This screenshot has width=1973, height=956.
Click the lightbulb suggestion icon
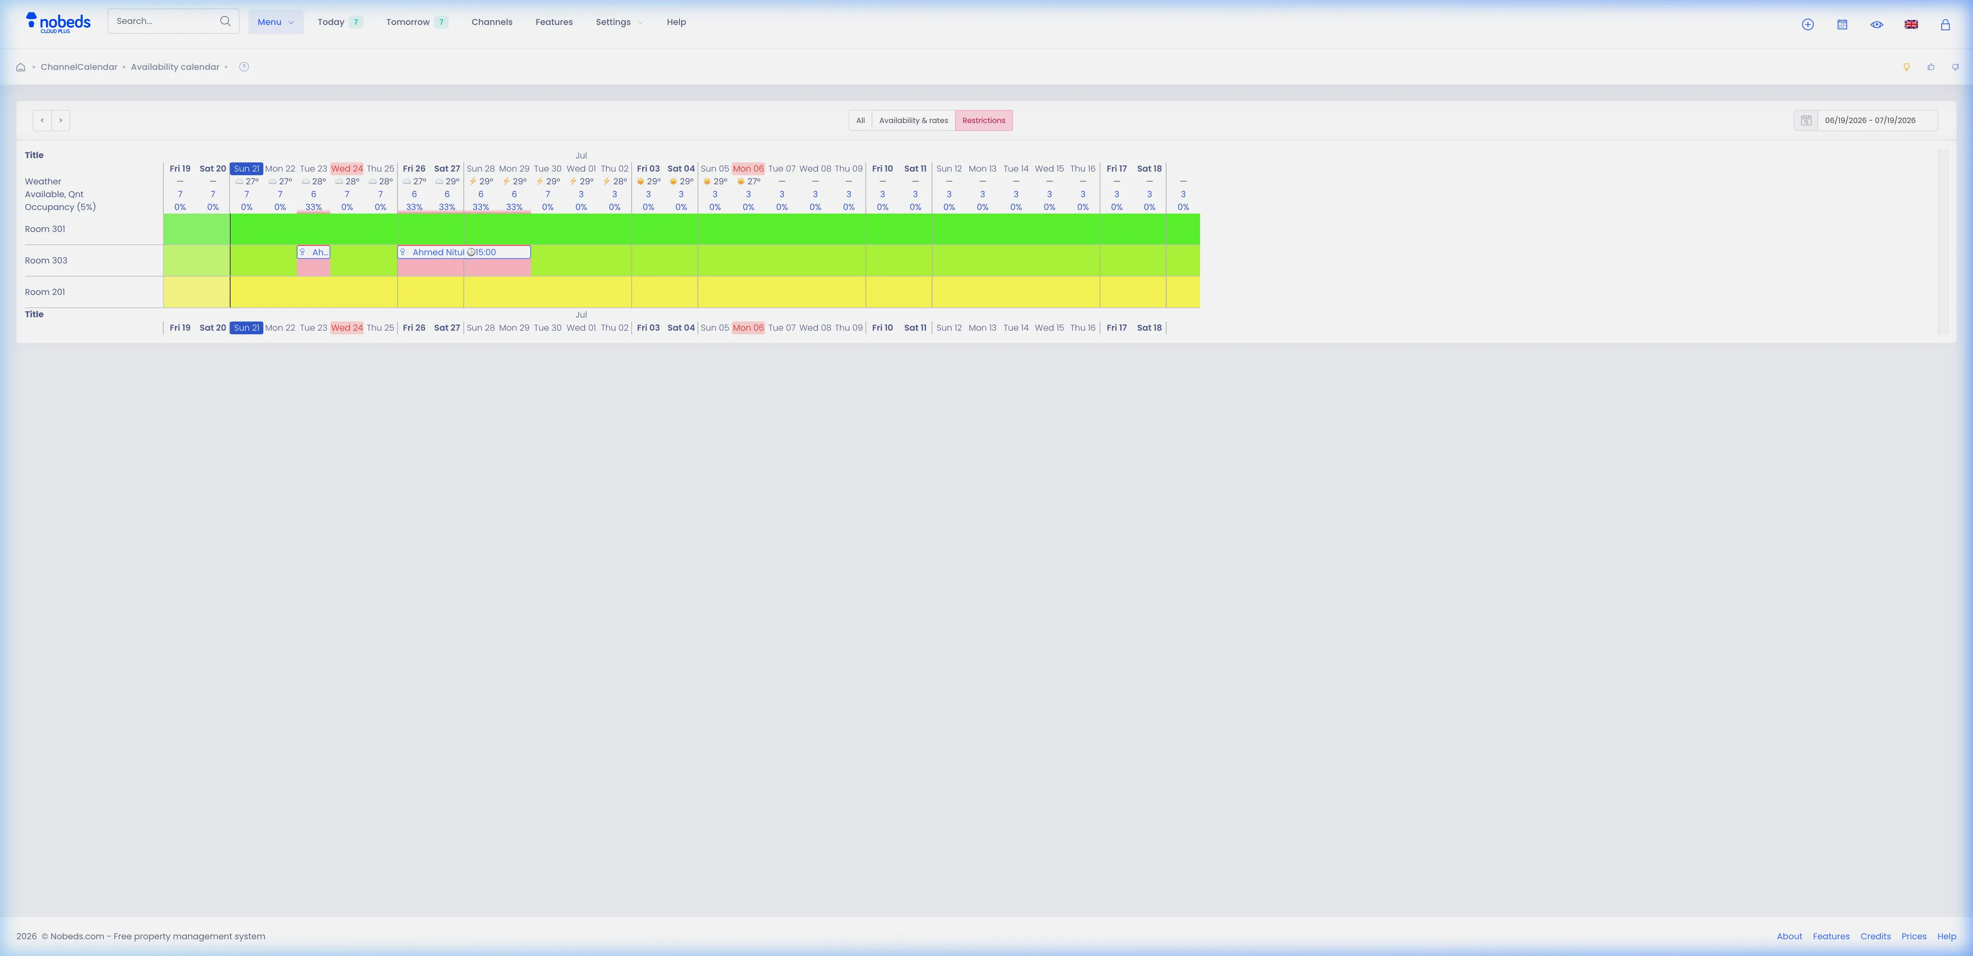[x=1907, y=67]
